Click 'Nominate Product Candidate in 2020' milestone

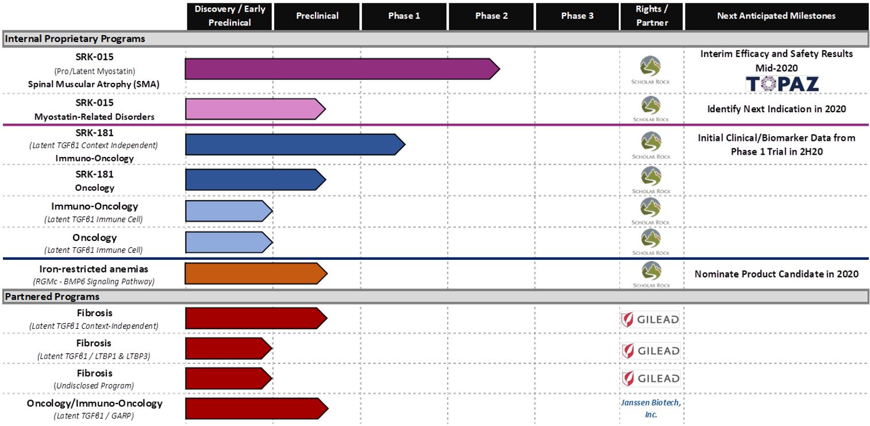pyautogui.click(x=776, y=274)
